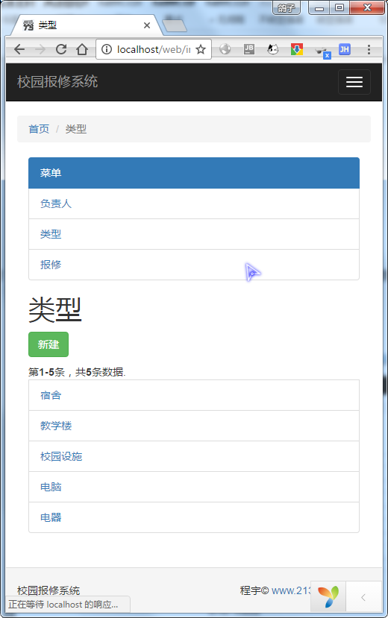Image resolution: width=388 pixels, height=618 pixels.
Task: Open Chrome three-dot menu
Action: pos(369,49)
